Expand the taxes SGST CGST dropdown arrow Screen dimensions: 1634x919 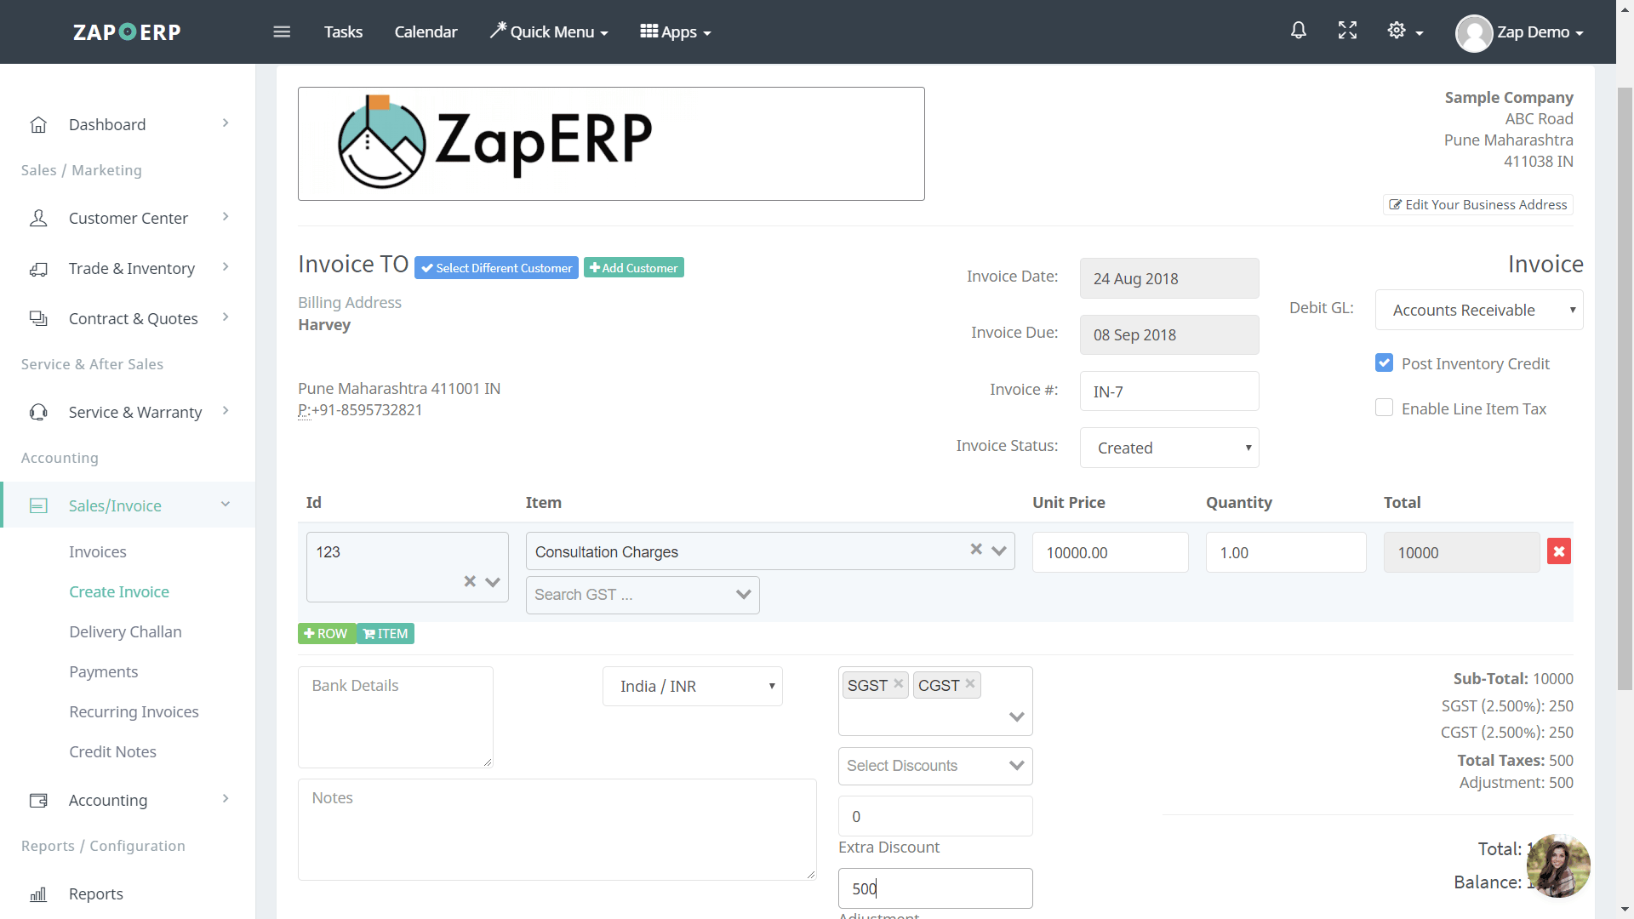pyautogui.click(x=1016, y=716)
